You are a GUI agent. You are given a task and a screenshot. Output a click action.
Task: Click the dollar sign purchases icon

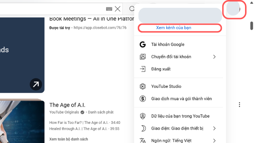pyautogui.click(x=143, y=99)
